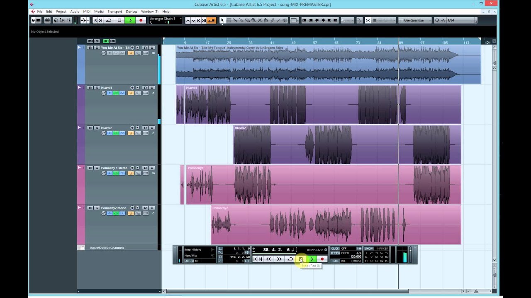The height and width of the screenshot is (298, 531).
Task: Select the Line tool
Action: click(278, 20)
